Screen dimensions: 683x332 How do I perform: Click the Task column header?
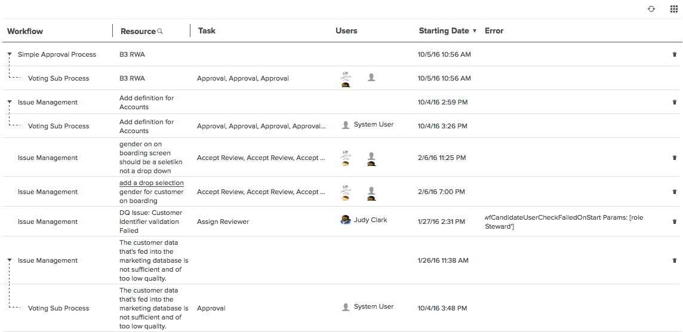coord(207,30)
